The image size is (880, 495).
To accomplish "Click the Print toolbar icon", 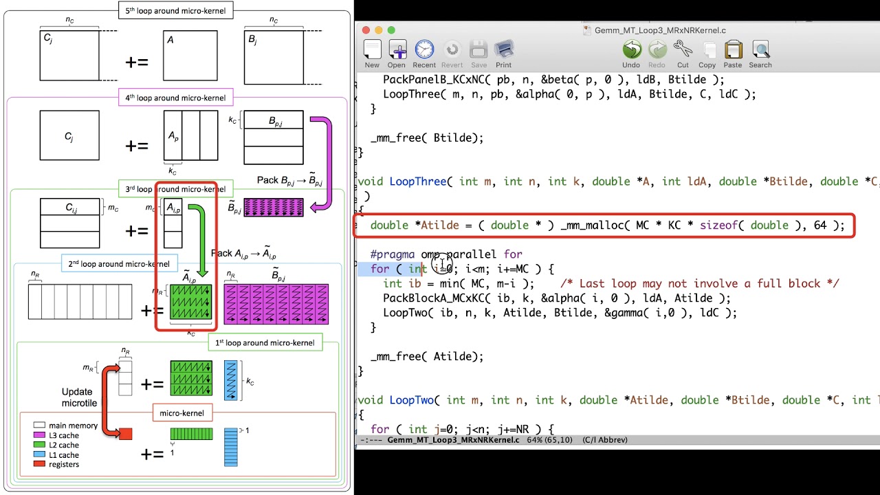I will point(504,49).
